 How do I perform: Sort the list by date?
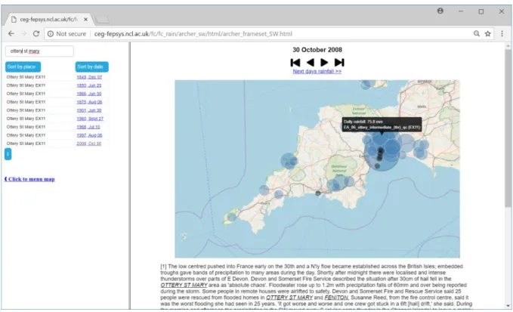point(92,66)
